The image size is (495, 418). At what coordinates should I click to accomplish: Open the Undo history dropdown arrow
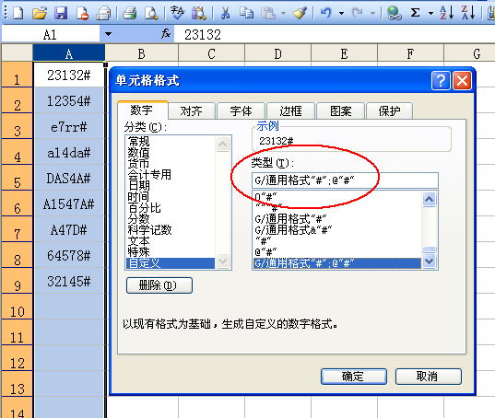341,13
